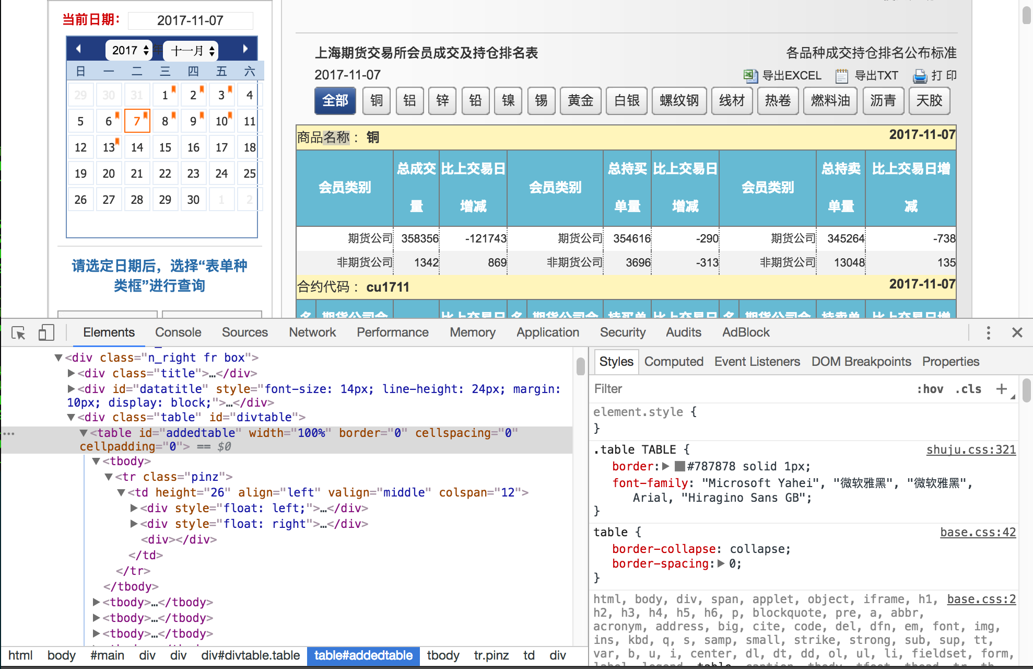Switch to Computed styles tab
The height and width of the screenshot is (669, 1033).
tap(673, 362)
